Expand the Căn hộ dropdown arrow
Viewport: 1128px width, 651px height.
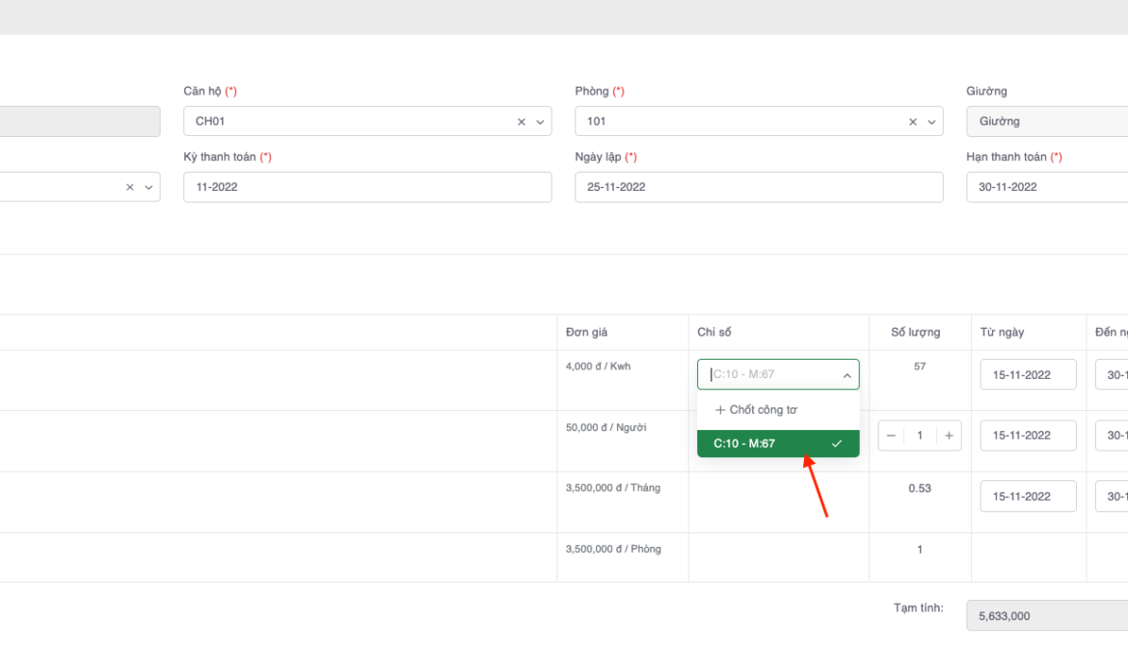pyautogui.click(x=540, y=122)
